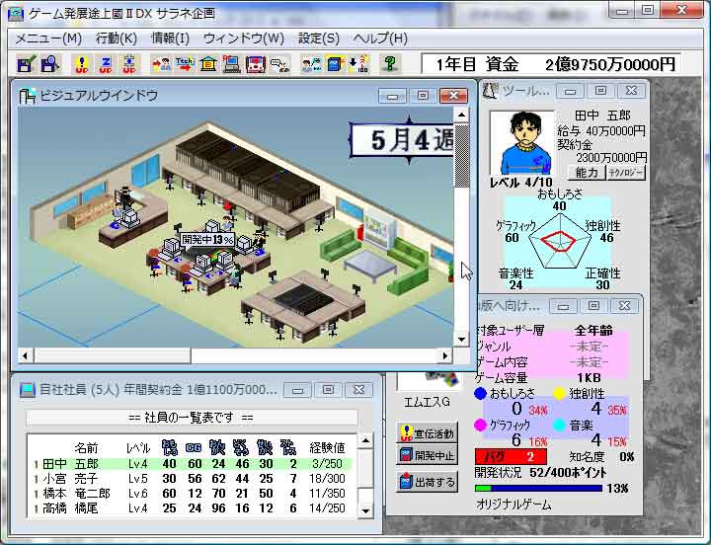This screenshot has width=711, height=545.
Task: Click the blue Z UP toolbar icon
Action: (105, 64)
